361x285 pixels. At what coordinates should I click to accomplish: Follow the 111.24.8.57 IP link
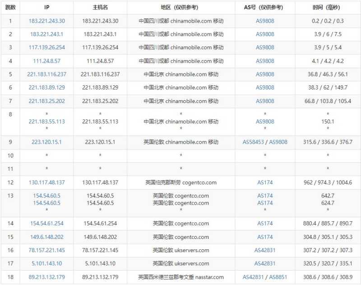click(x=47, y=61)
